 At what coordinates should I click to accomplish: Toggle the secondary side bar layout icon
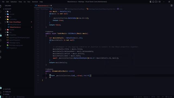point(156,2)
